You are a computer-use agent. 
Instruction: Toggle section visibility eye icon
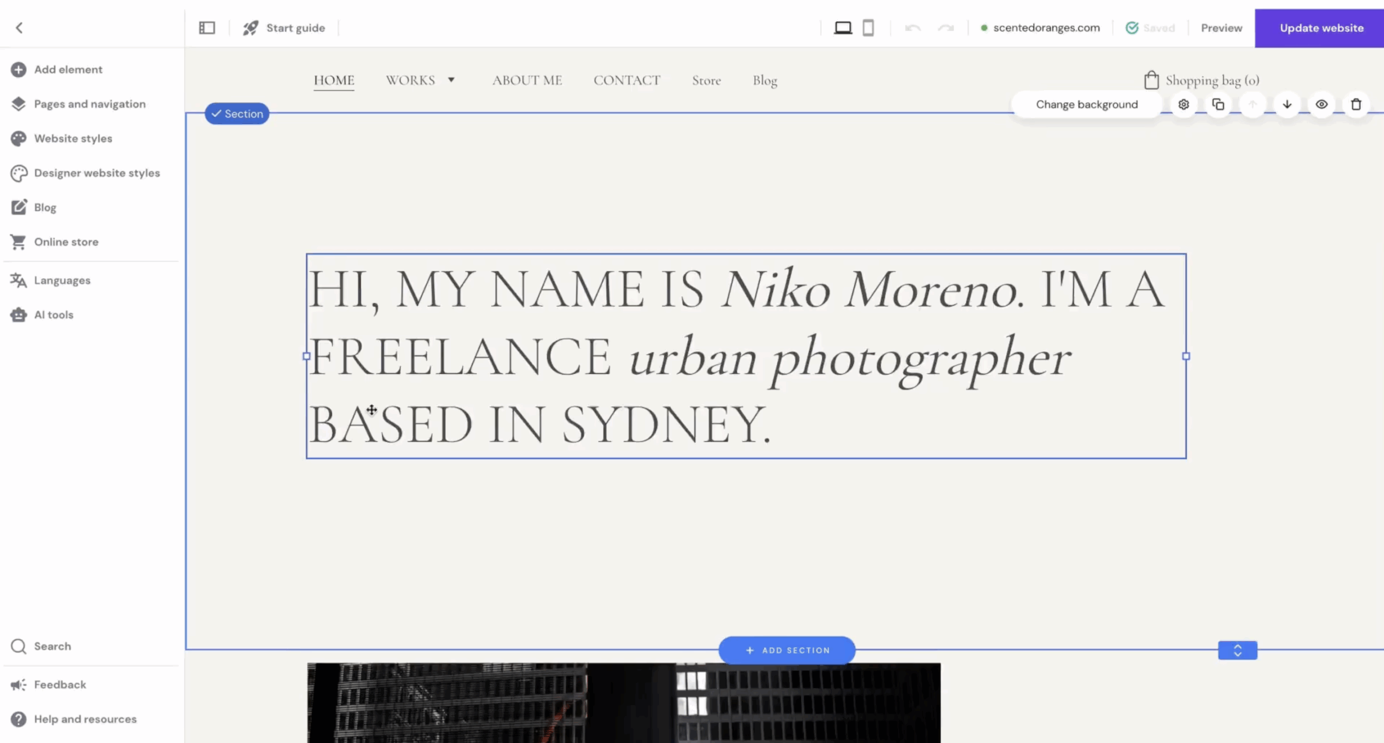[1321, 104]
